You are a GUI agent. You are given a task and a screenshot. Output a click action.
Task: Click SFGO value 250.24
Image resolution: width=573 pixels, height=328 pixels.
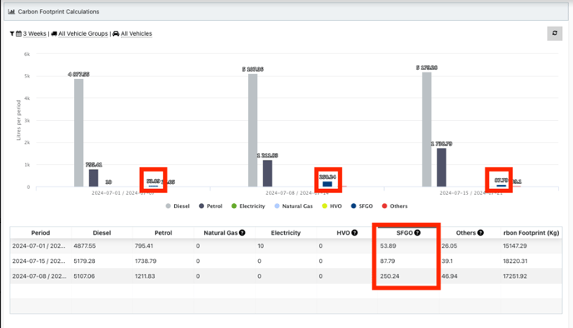390,276
